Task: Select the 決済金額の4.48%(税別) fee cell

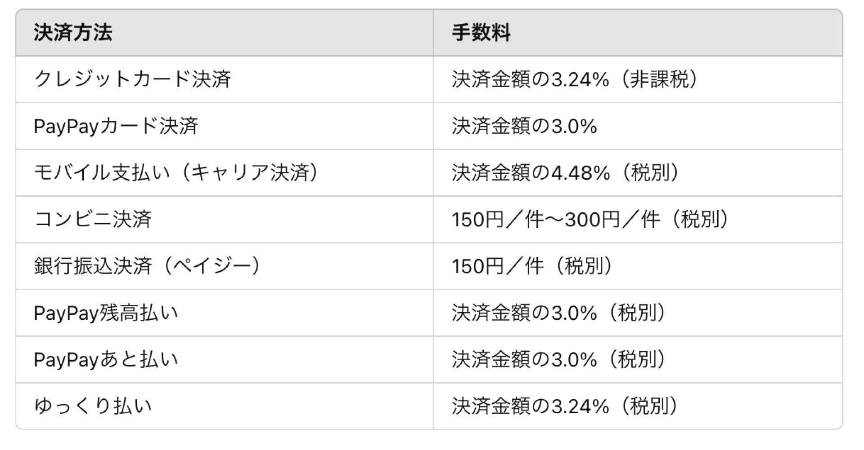Action: [638, 173]
